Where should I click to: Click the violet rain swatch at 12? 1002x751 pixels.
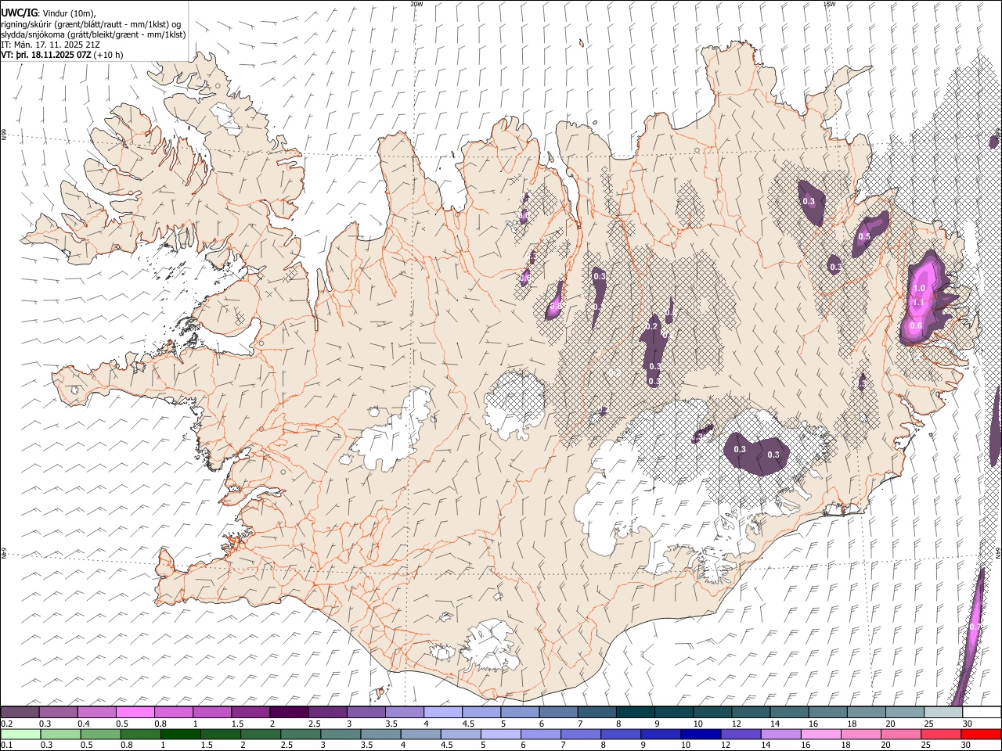741,735
